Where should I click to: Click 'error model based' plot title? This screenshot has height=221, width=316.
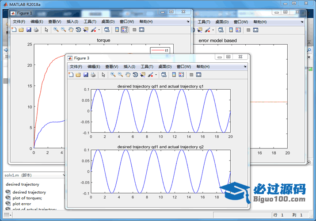217,41
